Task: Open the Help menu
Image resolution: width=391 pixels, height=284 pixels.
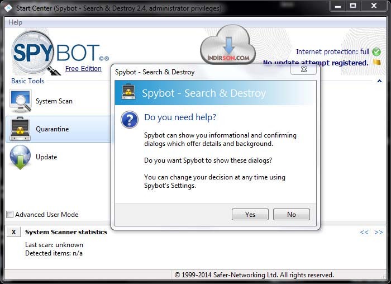Action: [15, 22]
